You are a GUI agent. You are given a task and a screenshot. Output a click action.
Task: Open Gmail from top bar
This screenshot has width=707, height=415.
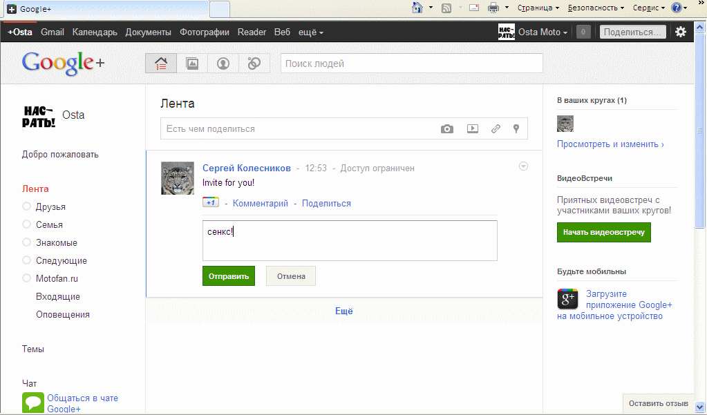(x=53, y=32)
